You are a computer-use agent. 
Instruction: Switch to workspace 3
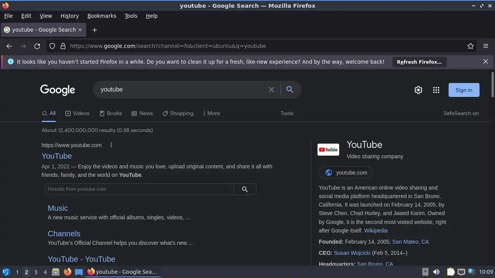pos(36,272)
